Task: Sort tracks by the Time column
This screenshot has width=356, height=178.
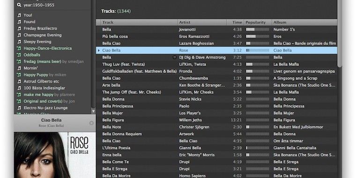Action: click(x=235, y=22)
